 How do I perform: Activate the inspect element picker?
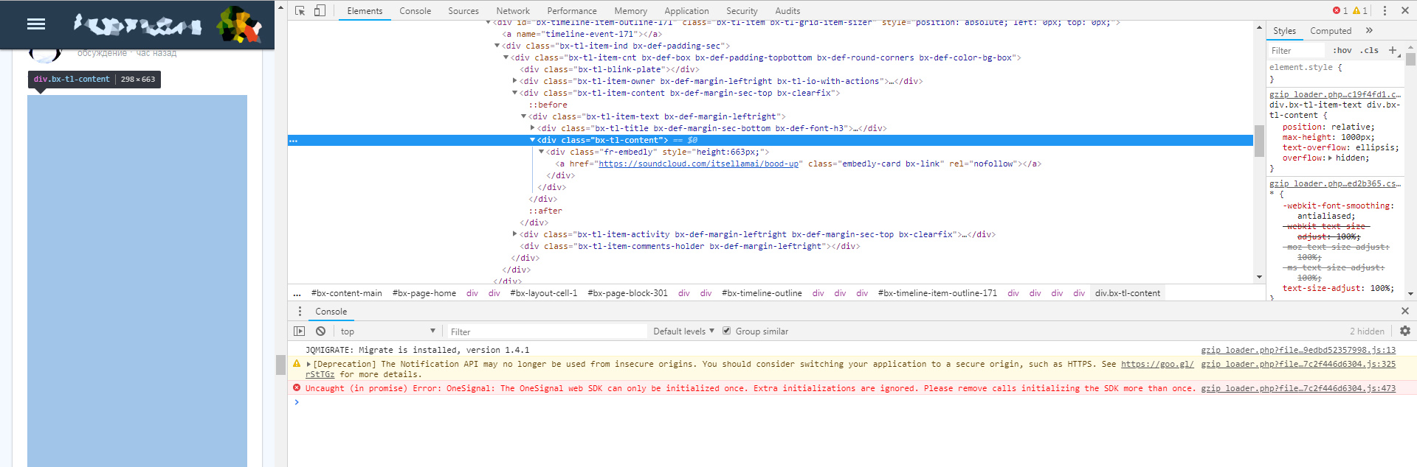coord(300,10)
